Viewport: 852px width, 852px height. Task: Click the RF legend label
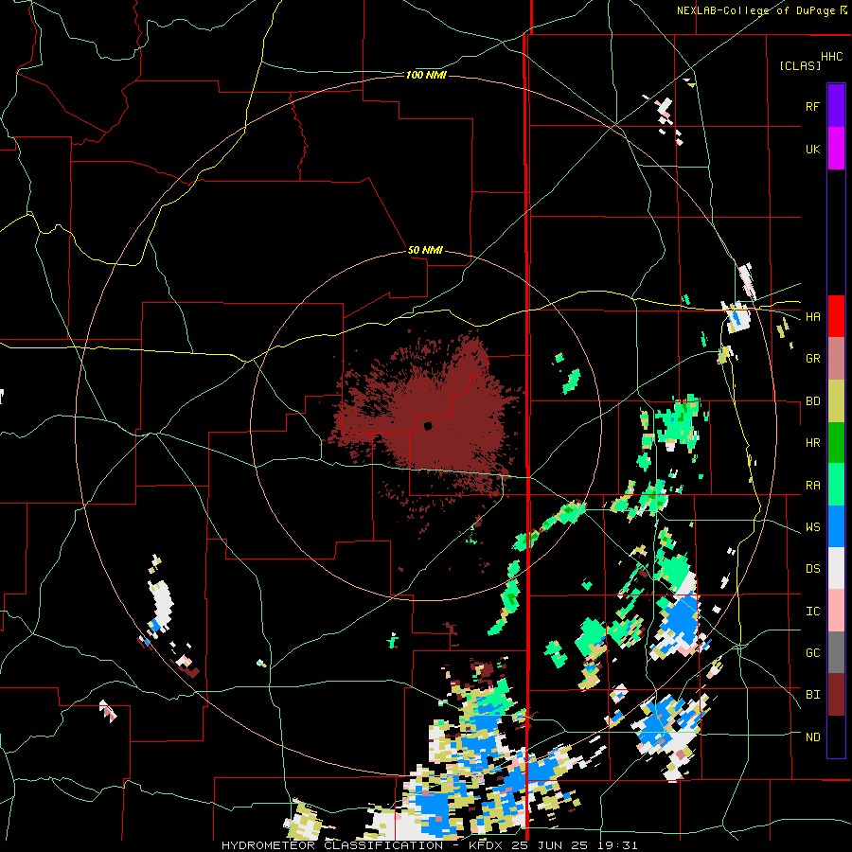coord(812,106)
